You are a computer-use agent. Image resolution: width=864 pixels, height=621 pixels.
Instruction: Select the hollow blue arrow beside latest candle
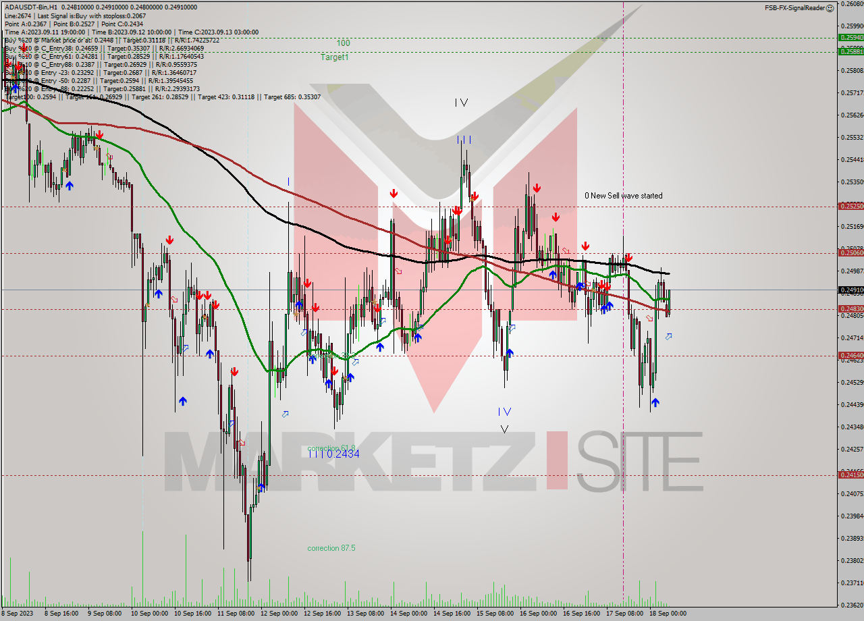click(x=668, y=335)
